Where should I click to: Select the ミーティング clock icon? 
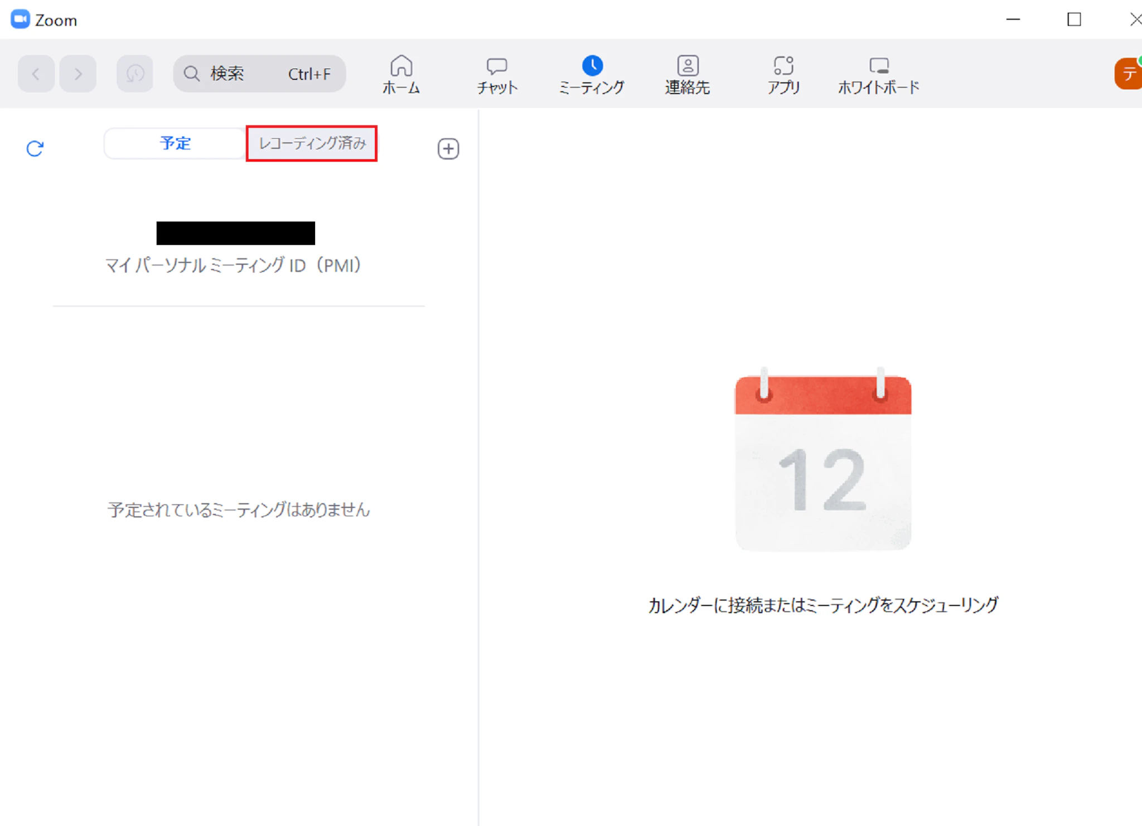pyautogui.click(x=592, y=66)
